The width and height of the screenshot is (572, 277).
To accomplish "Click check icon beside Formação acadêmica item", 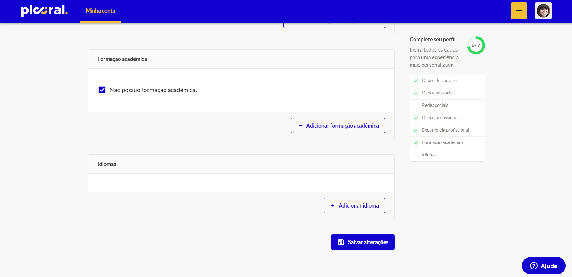I will point(416,142).
